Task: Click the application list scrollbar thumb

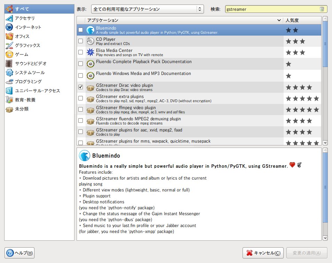Action: (325, 44)
